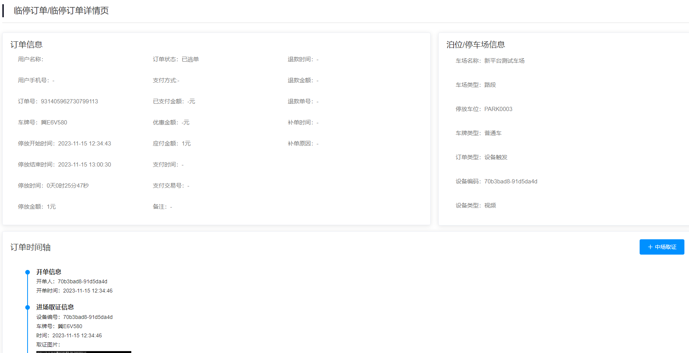The width and height of the screenshot is (689, 353).
Task: Click the 进场取证信息 timeline dot
Action: click(28, 307)
